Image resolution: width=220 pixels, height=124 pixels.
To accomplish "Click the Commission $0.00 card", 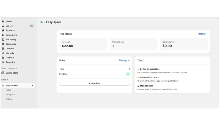I will point(184,44).
